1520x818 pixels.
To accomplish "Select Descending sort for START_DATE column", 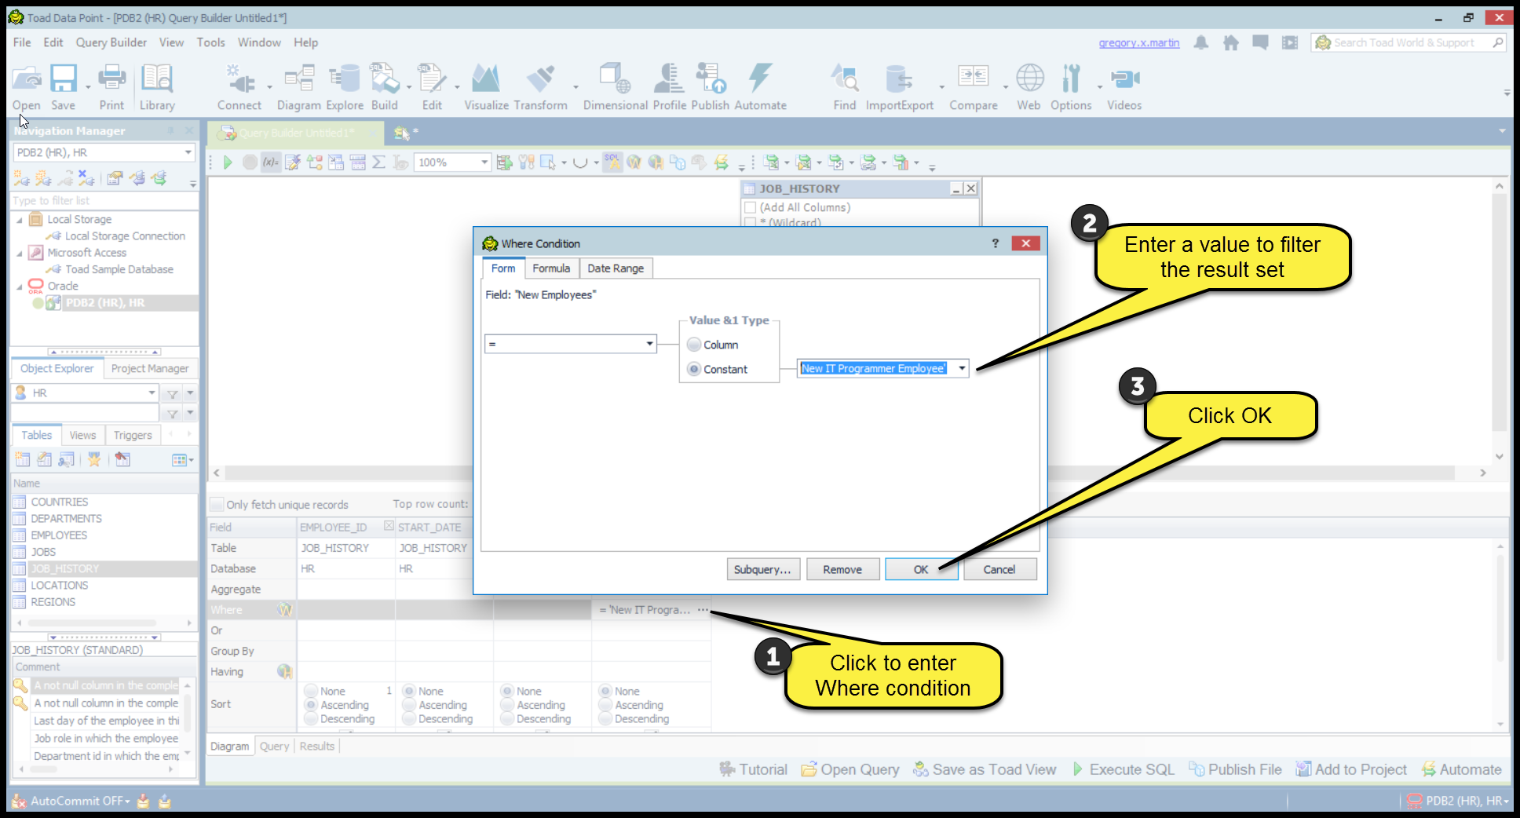I will 409,719.
